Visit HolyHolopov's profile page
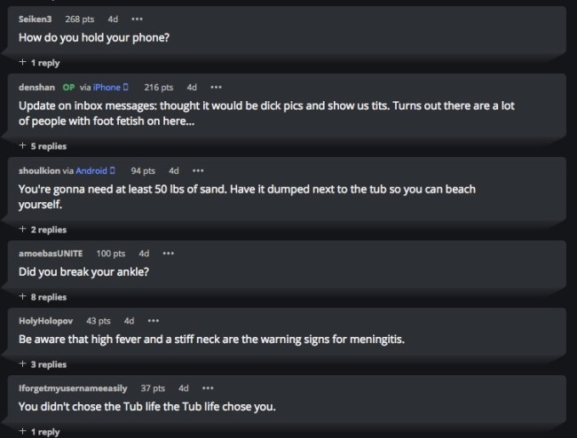Image resolution: width=577 pixels, height=438 pixels. pos(47,320)
